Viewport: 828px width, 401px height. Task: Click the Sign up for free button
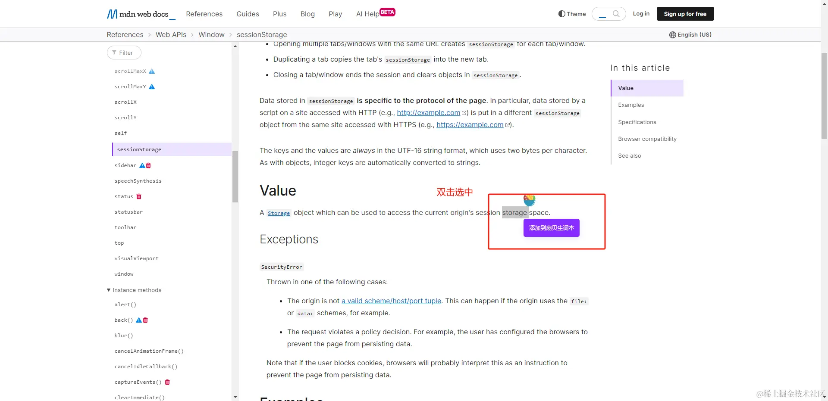(x=685, y=14)
